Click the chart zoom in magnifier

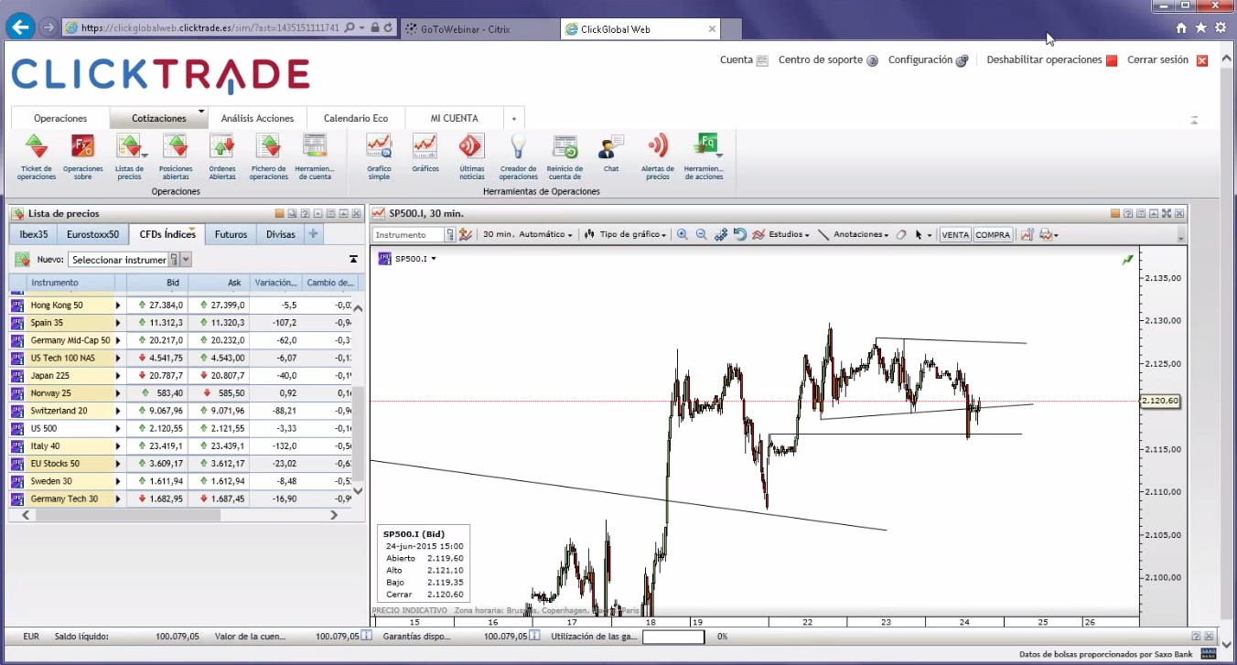(x=683, y=235)
